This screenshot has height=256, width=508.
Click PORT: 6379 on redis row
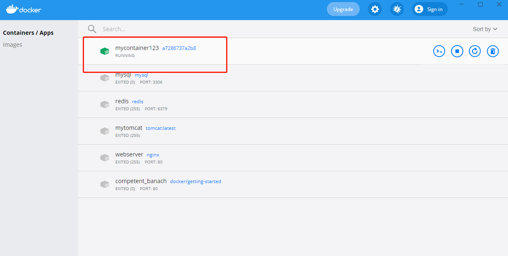(156, 109)
